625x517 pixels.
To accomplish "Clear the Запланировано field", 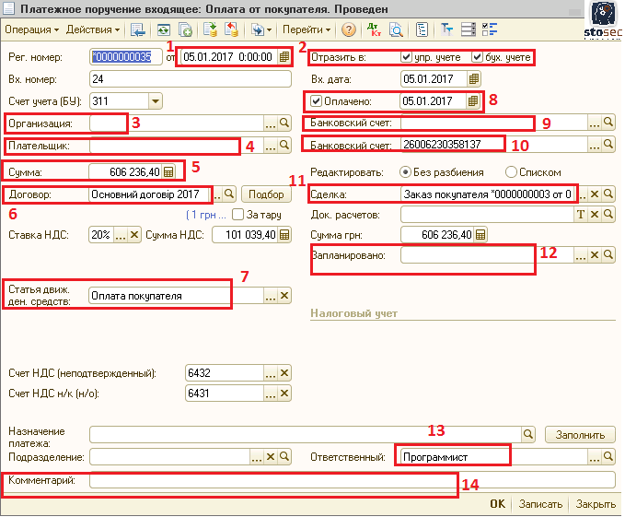I will point(595,255).
